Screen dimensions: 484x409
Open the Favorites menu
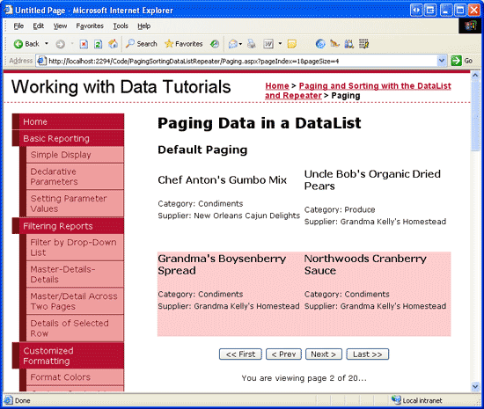(x=90, y=26)
